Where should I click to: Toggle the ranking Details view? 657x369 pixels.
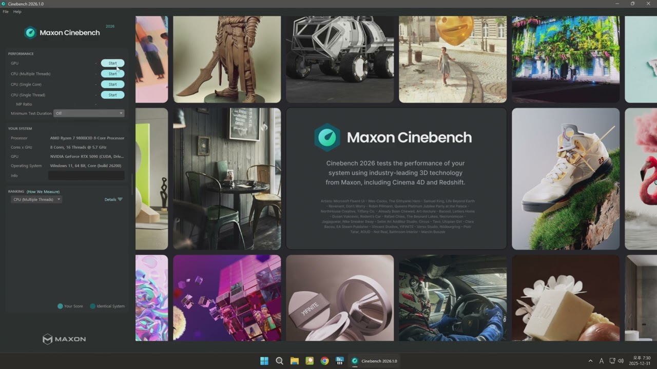click(x=113, y=199)
